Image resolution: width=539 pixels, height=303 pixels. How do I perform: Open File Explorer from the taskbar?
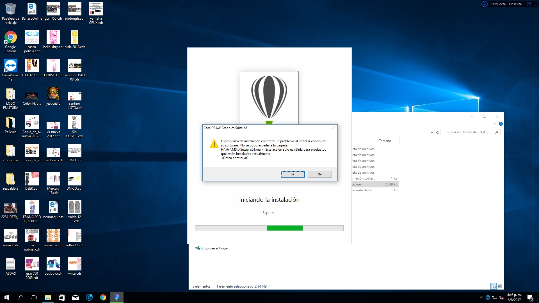[x=48, y=297]
